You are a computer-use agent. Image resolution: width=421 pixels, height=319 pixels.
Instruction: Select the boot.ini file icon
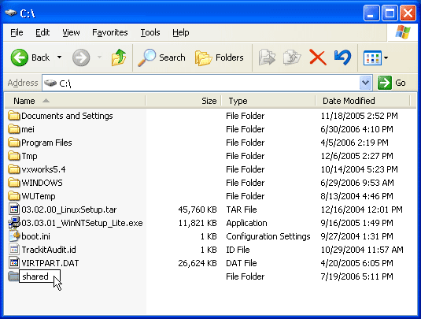click(14, 236)
